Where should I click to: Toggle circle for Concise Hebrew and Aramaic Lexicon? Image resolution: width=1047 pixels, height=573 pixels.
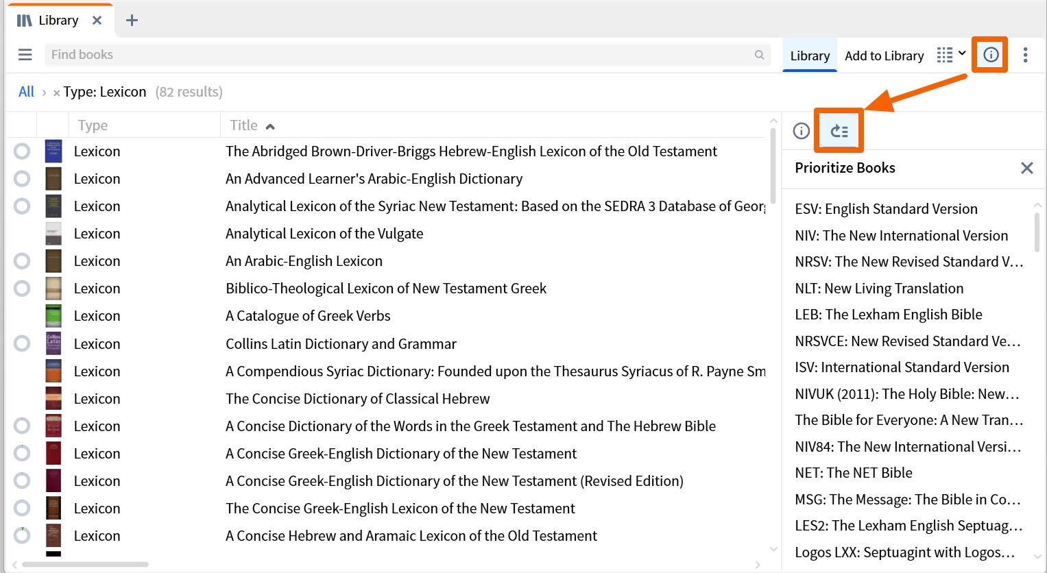click(22, 535)
